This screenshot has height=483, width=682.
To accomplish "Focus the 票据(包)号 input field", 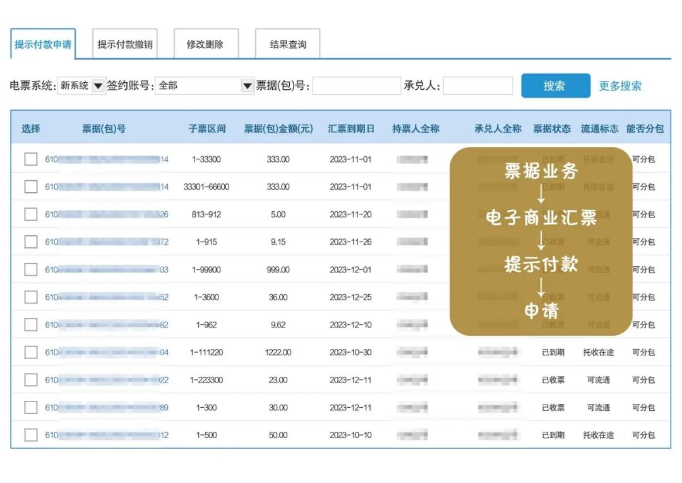I will click(x=356, y=86).
